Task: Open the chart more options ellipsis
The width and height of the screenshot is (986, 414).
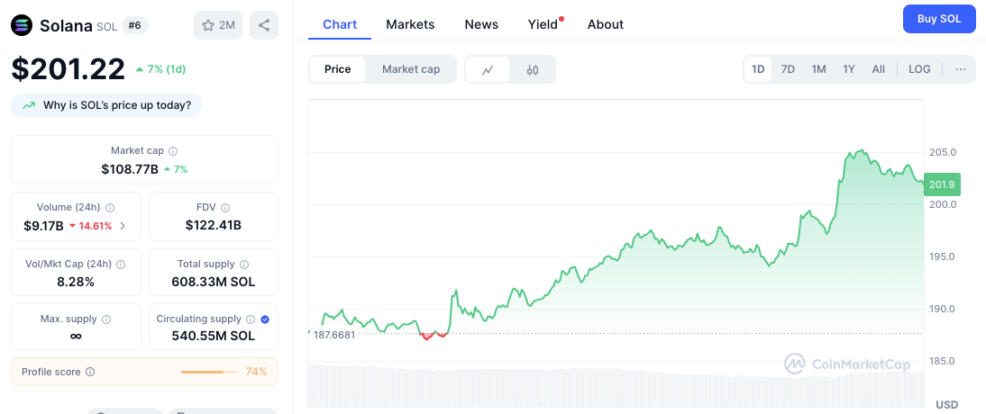Action: [961, 69]
